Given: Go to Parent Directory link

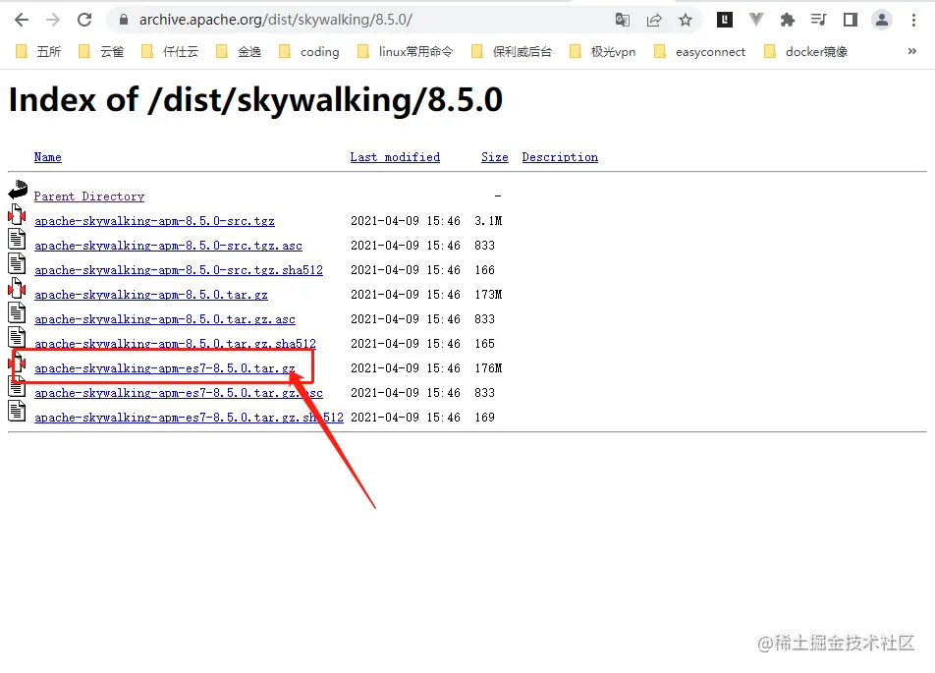Looking at the screenshot, I should click(x=88, y=196).
